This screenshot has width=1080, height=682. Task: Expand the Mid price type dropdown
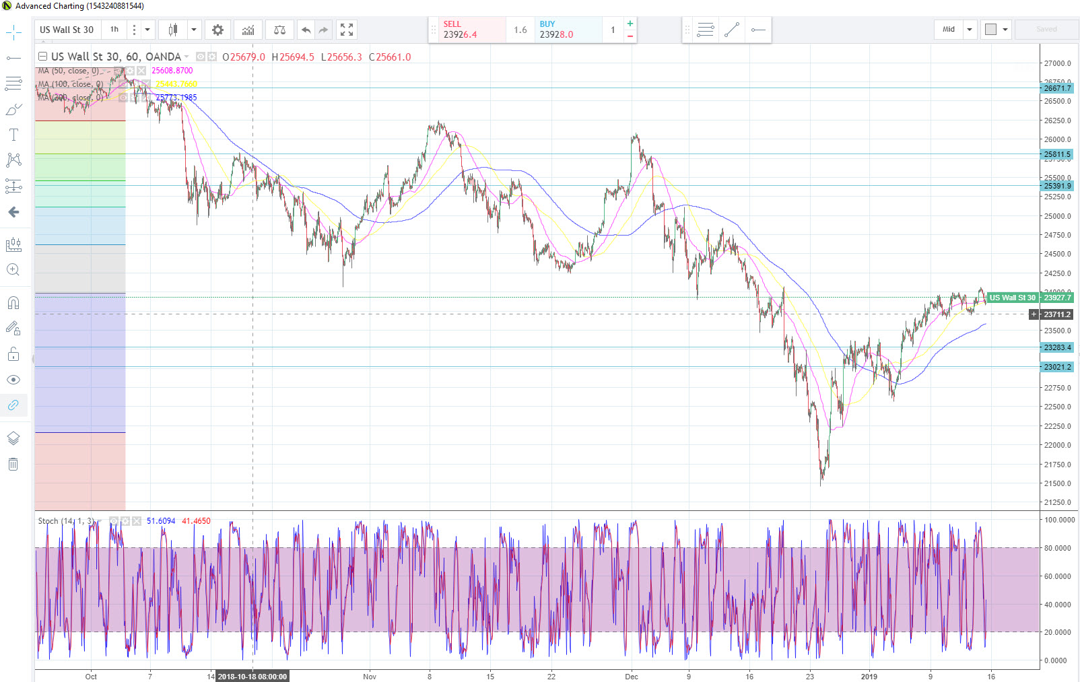(x=970, y=30)
